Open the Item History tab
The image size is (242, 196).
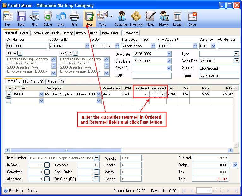click(111, 33)
